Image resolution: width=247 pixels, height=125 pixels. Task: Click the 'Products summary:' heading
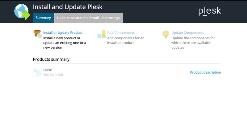(x=52, y=59)
